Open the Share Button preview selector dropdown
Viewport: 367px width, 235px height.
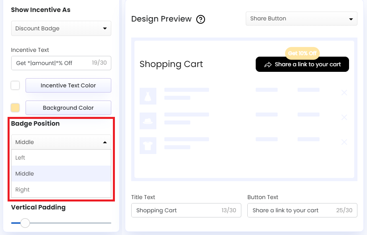[301, 18]
